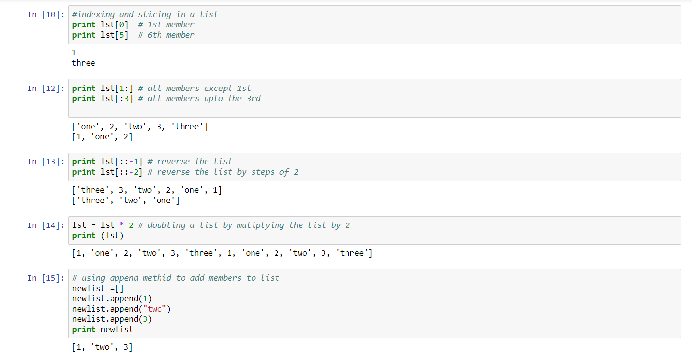
Task: Click the output [1, 'two', 3]
Action: (102, 347)
